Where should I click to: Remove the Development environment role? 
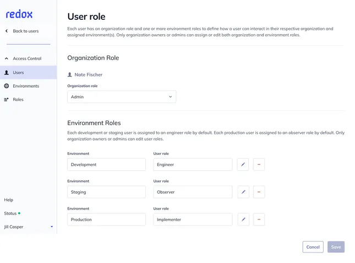point(259,164)
